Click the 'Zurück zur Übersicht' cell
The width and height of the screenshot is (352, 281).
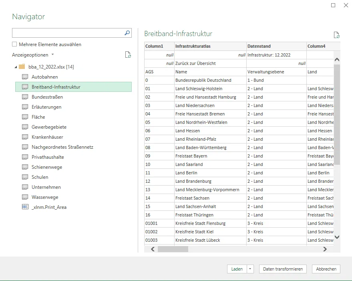tap(210, 63)
